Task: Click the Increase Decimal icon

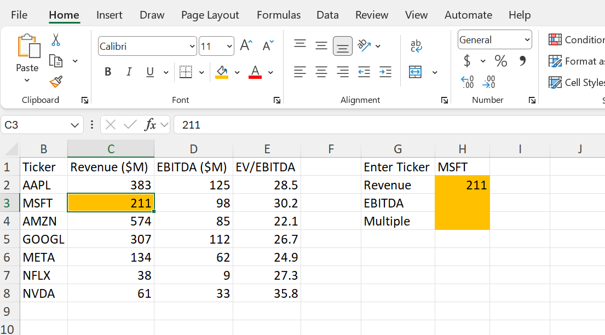Action: click(489, 81)
